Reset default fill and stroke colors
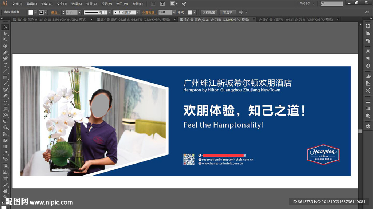The height and width of the screenshot is (209, 373). click(3, 203)
